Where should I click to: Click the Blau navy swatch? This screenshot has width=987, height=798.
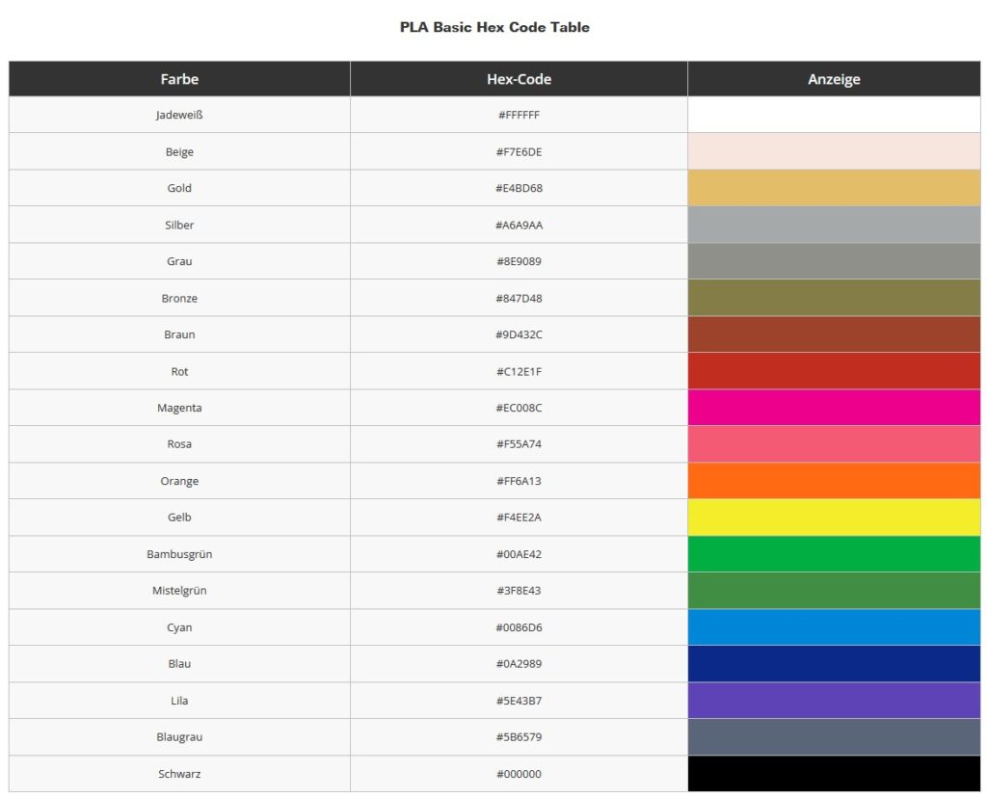click(x=834, y=664)
